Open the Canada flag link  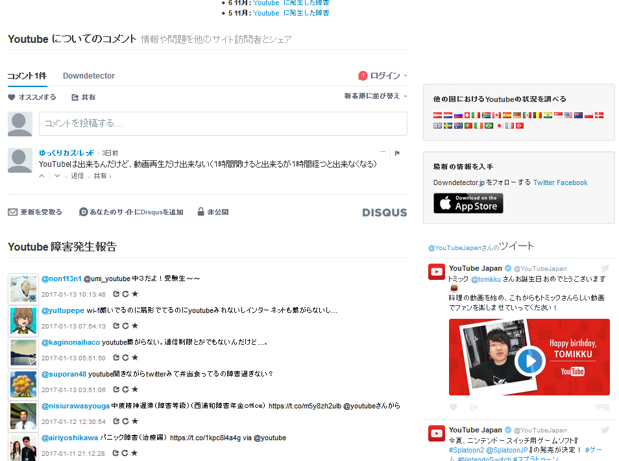[496, 116]
